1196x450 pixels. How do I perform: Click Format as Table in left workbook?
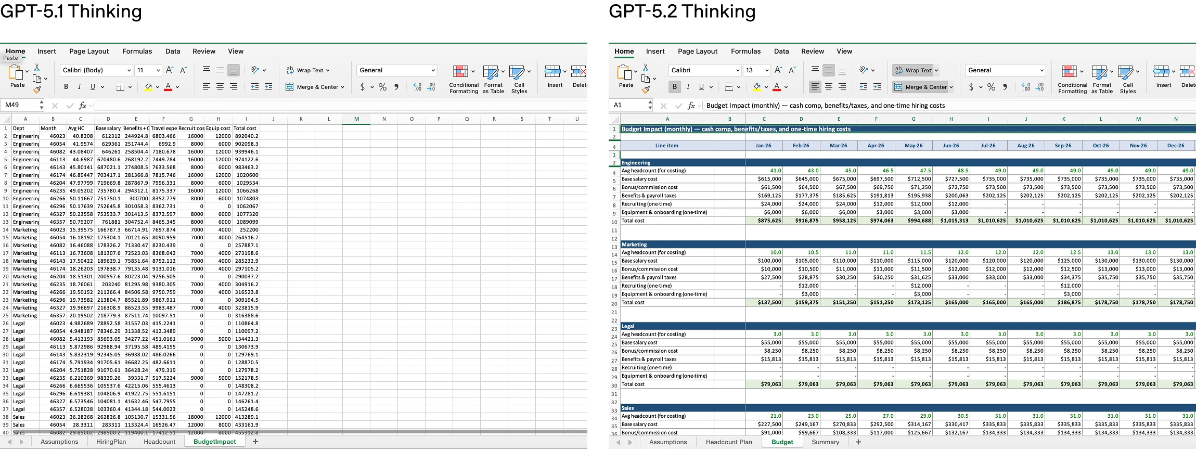493,79
